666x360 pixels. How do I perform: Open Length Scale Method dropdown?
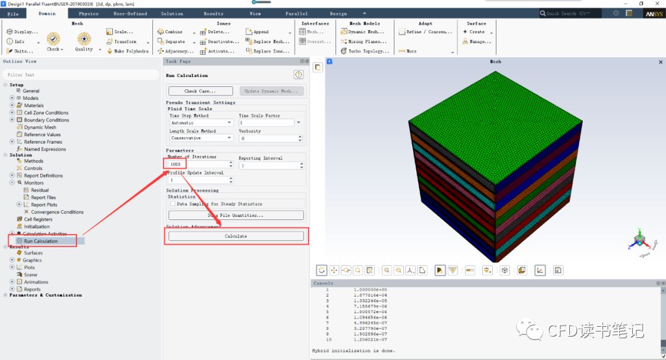(201, 138)
